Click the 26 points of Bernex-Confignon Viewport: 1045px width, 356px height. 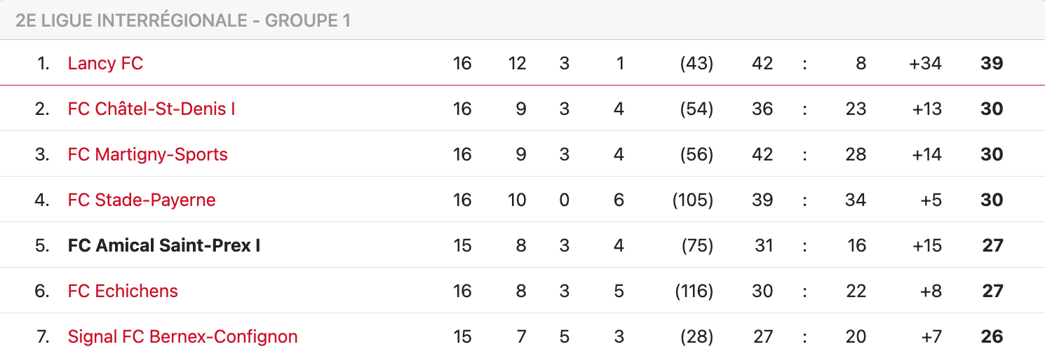tap(992, 336)
